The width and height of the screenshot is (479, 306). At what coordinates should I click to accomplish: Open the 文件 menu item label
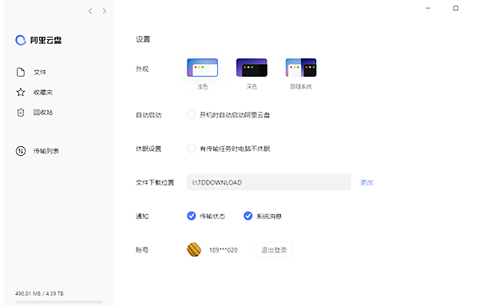click(40, 72)
